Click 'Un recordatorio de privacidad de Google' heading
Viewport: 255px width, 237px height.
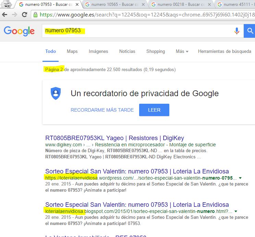pos(145,93)
